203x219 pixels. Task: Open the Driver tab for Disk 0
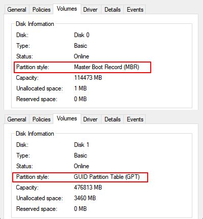click(x=90, y=10)
